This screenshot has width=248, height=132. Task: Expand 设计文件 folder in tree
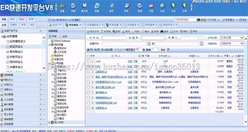tap(52, 74)
